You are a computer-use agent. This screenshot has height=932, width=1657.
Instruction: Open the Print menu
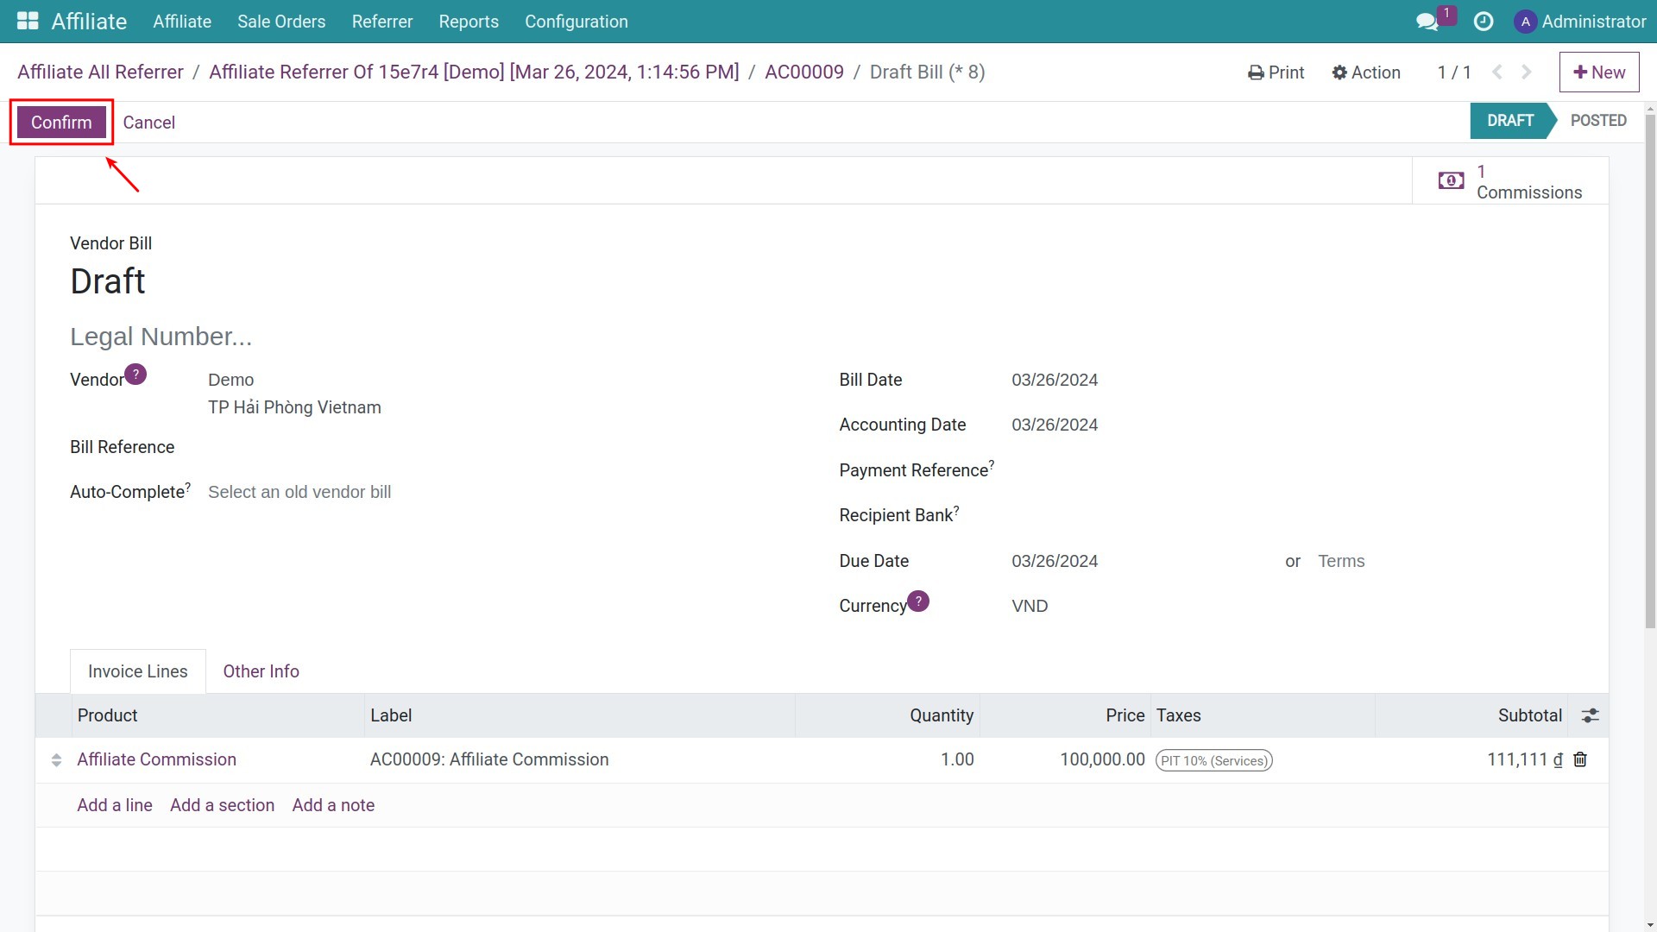pos(1276,72)
